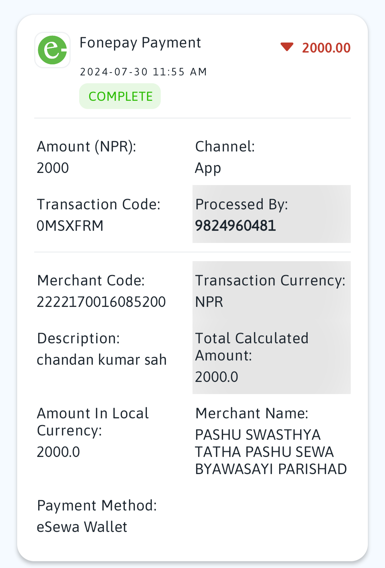This screenshot has height=568, width=385.
Task: Click the red down-arrow debit indicator
Action: click(x=287, y=47)
